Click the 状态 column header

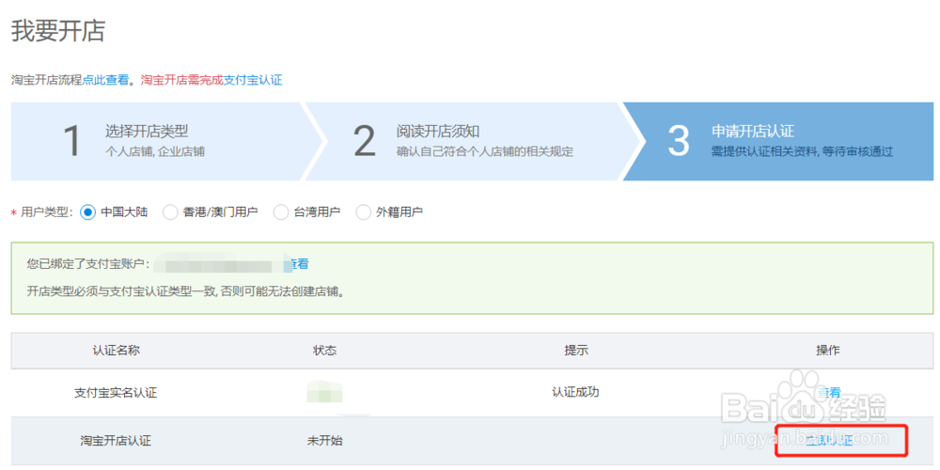tap(325, 351)
